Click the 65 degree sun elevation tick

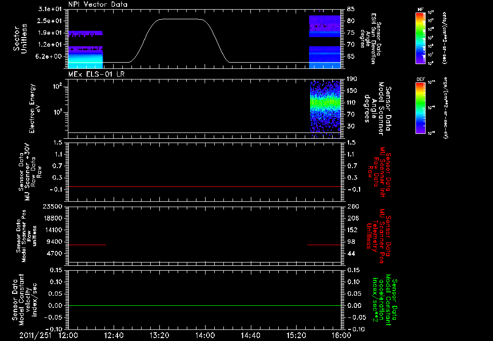pos(351,56)
